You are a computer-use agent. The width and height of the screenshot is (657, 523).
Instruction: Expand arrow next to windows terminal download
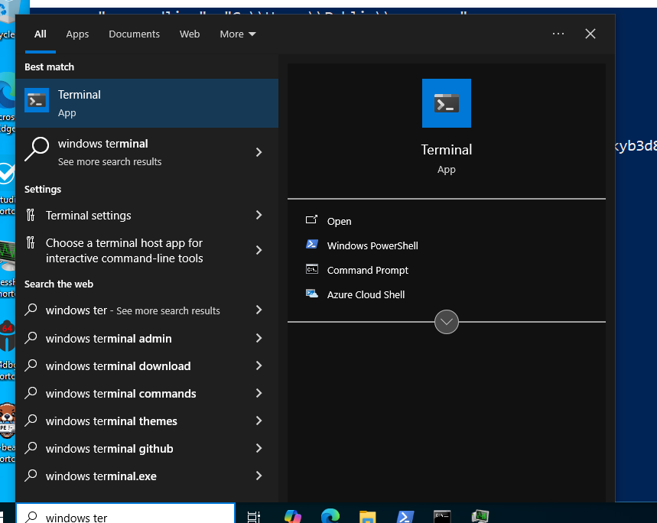(259, 365)
